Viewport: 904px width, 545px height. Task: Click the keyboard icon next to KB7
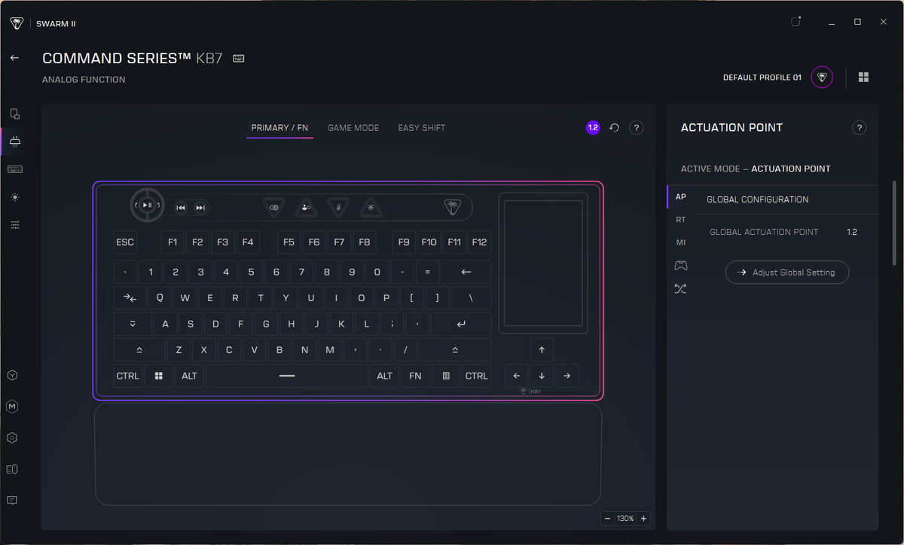(239, 59)
